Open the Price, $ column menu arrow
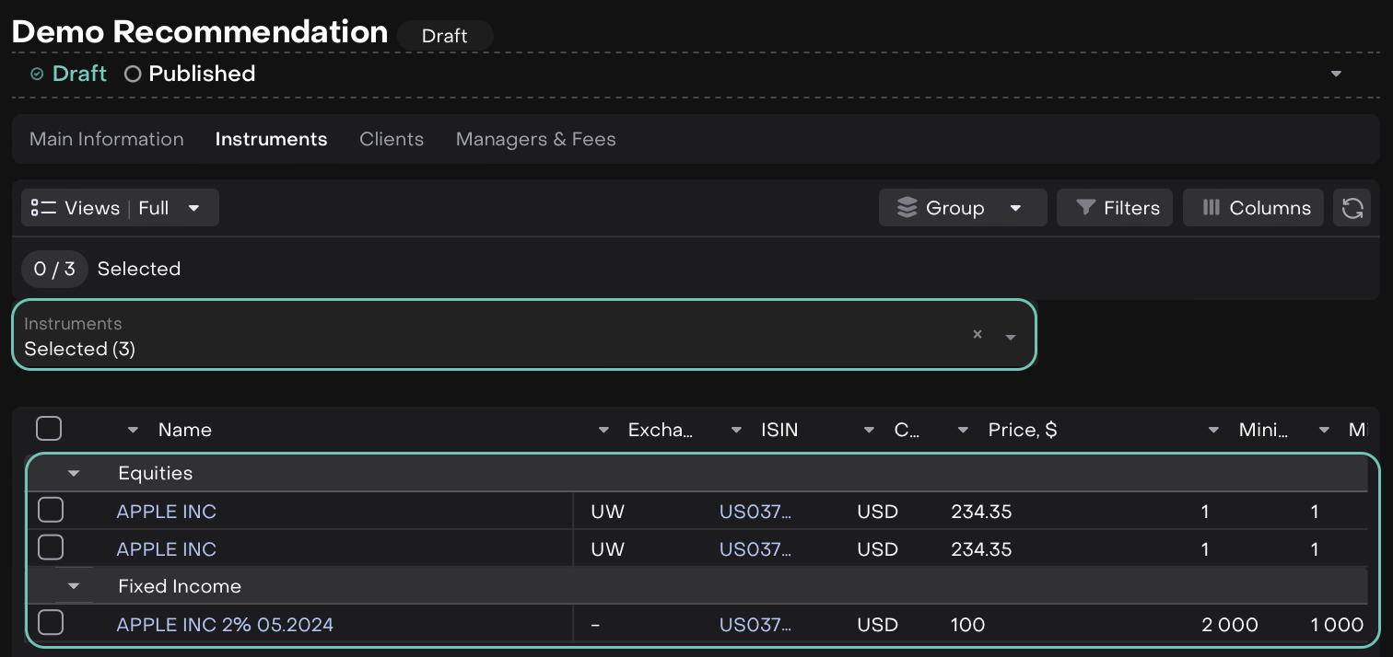1393x657 pixels. pyautogui.click(x=963, y=430)
